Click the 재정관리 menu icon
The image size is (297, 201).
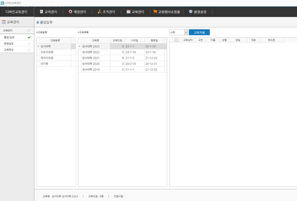coord(70,12)
